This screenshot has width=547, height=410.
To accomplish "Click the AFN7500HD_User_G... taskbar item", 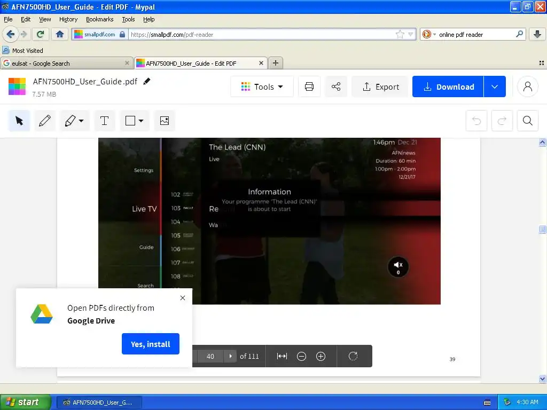I will 99,403.
